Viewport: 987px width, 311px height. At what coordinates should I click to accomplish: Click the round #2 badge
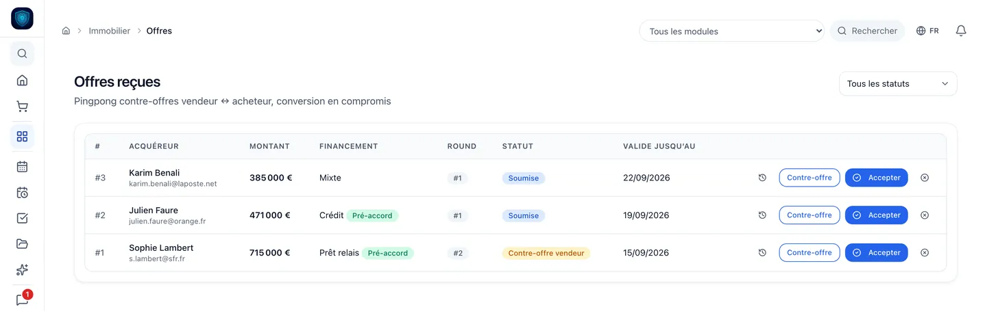[x=458, y=253]
